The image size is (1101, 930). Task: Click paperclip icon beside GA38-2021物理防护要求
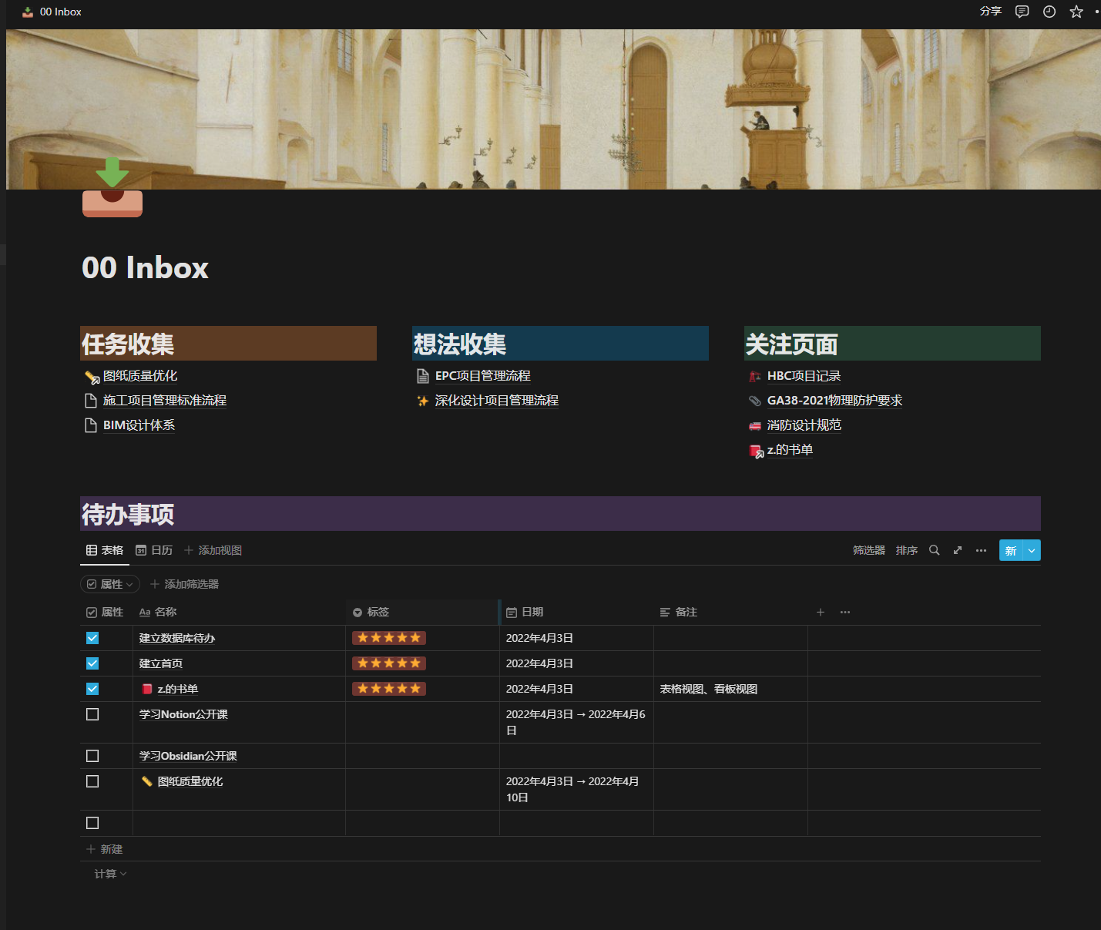(755, 401)
